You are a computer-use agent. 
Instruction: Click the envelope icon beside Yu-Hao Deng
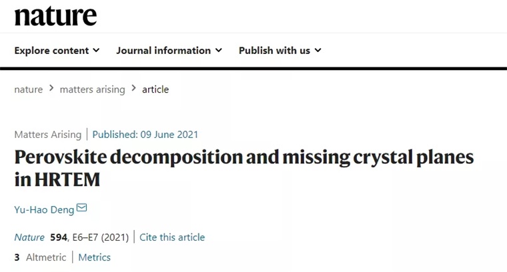point(81,209)
